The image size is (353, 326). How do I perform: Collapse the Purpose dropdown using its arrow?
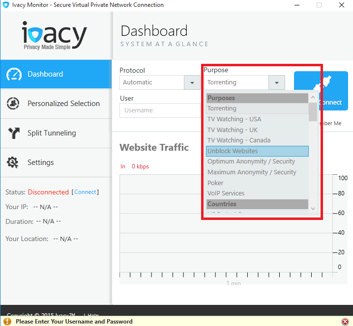point(277,82)
